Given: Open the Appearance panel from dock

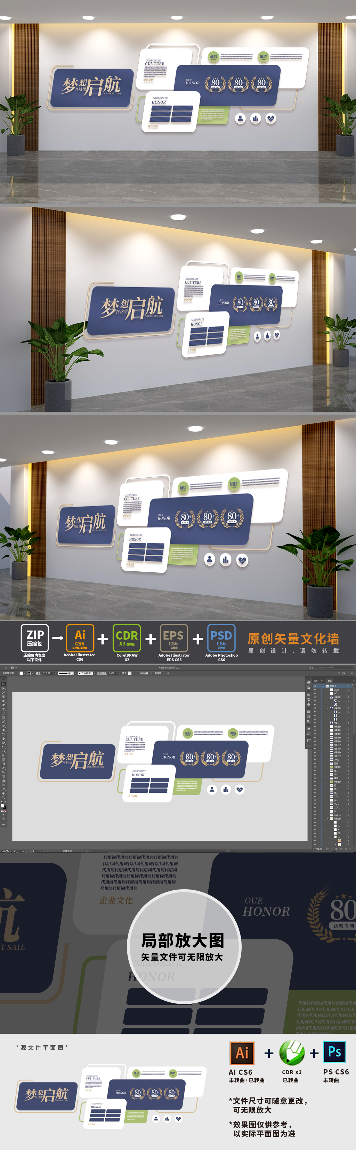Looking at the screenshot, I should [309, 729].
